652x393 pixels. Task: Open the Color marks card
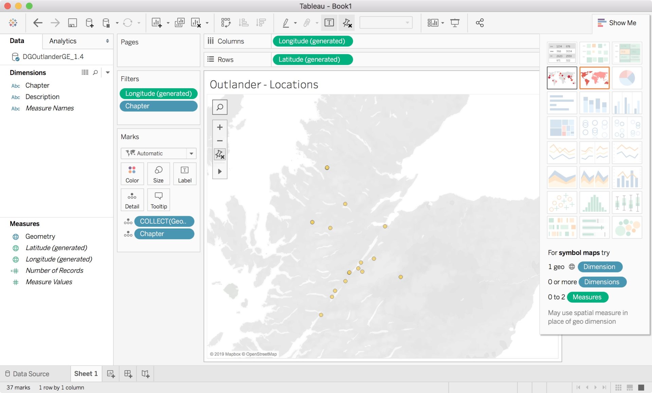click(x=132, y=174)
